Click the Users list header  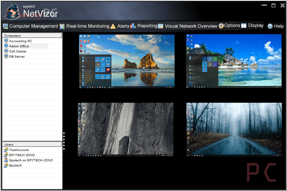(x=32, y=144)
